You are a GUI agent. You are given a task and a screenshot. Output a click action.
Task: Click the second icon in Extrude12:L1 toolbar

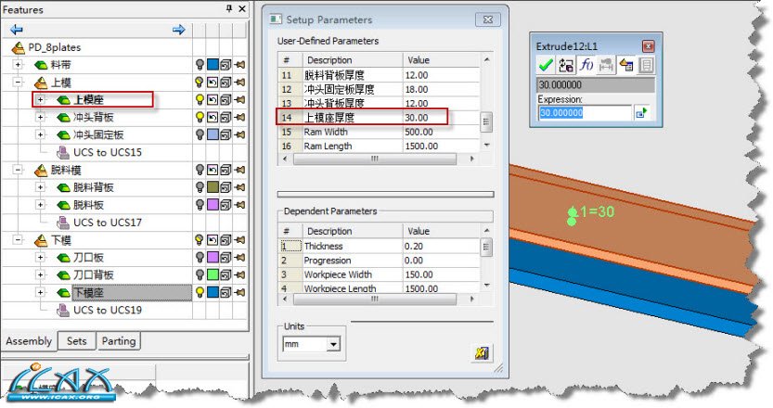point(565,65)
